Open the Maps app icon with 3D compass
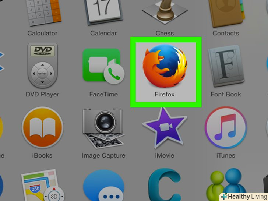The image size is (268, 201). point(43,185)
